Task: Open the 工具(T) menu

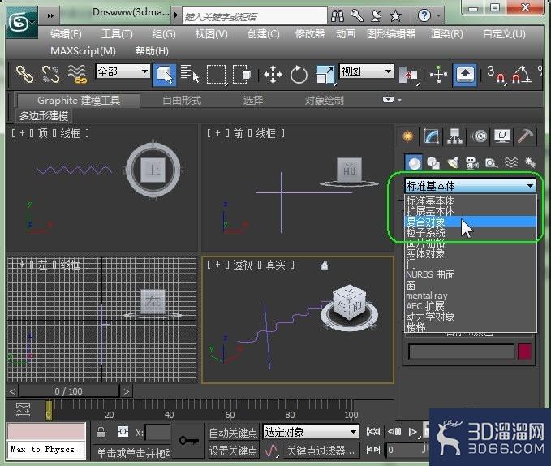Action: pyautogui.click(x=117, y=34)
